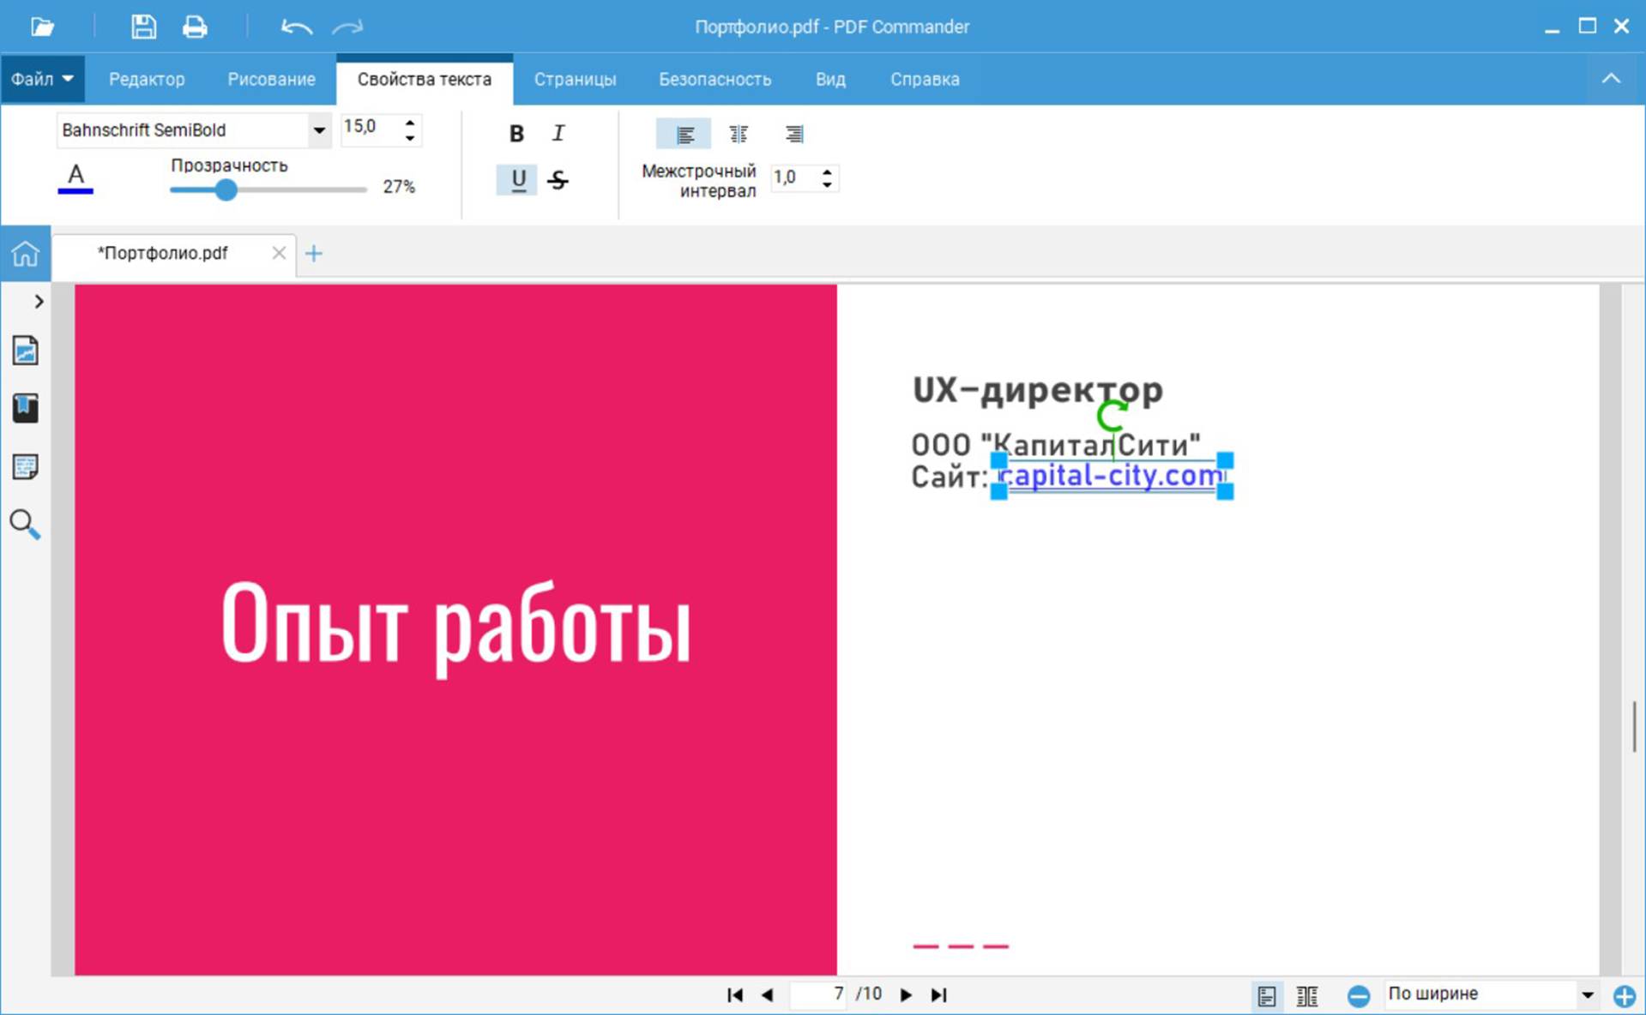Open the По ширине zoom dropdown
This screenshot has height=1015, width=1646.
click(x=1587, y=994)
